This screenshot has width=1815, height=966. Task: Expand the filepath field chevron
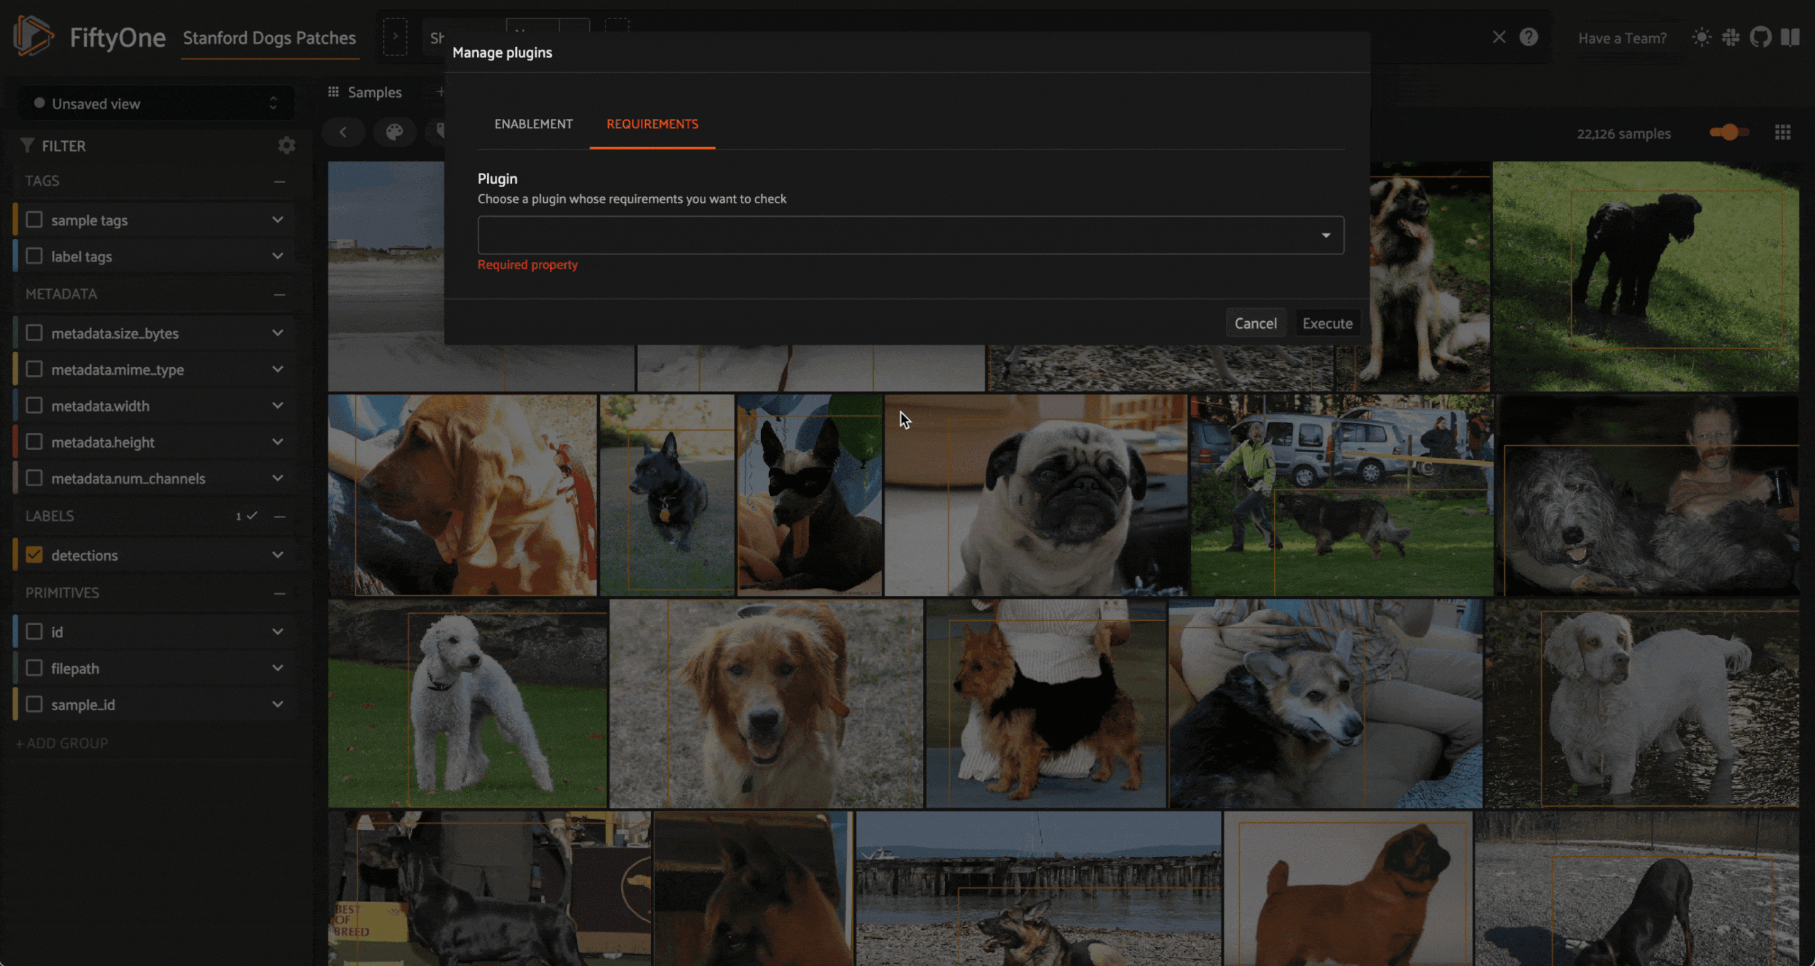click(x=278, y=668)
